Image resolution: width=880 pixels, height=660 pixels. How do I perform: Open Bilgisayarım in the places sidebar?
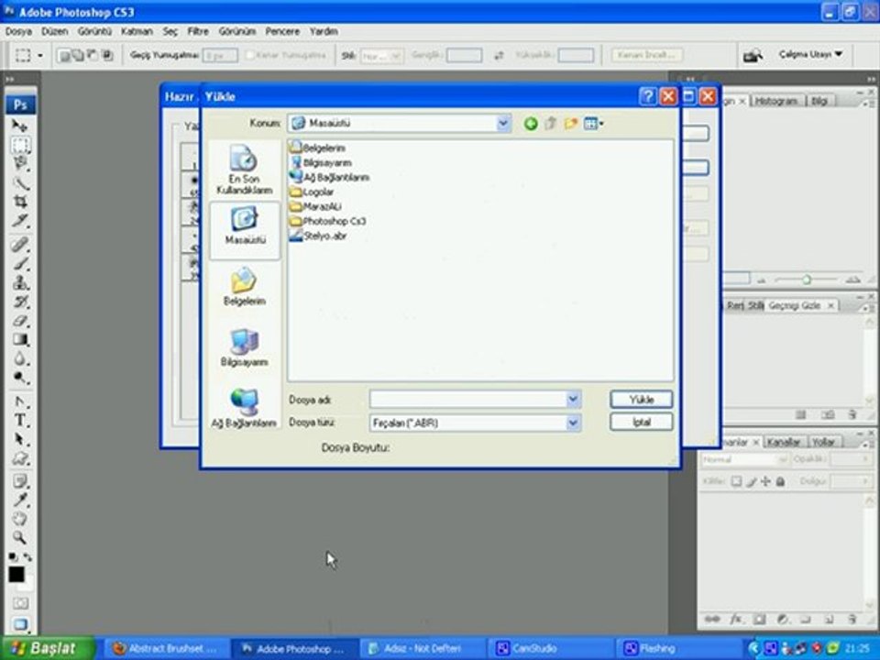(x=245, y=348)
